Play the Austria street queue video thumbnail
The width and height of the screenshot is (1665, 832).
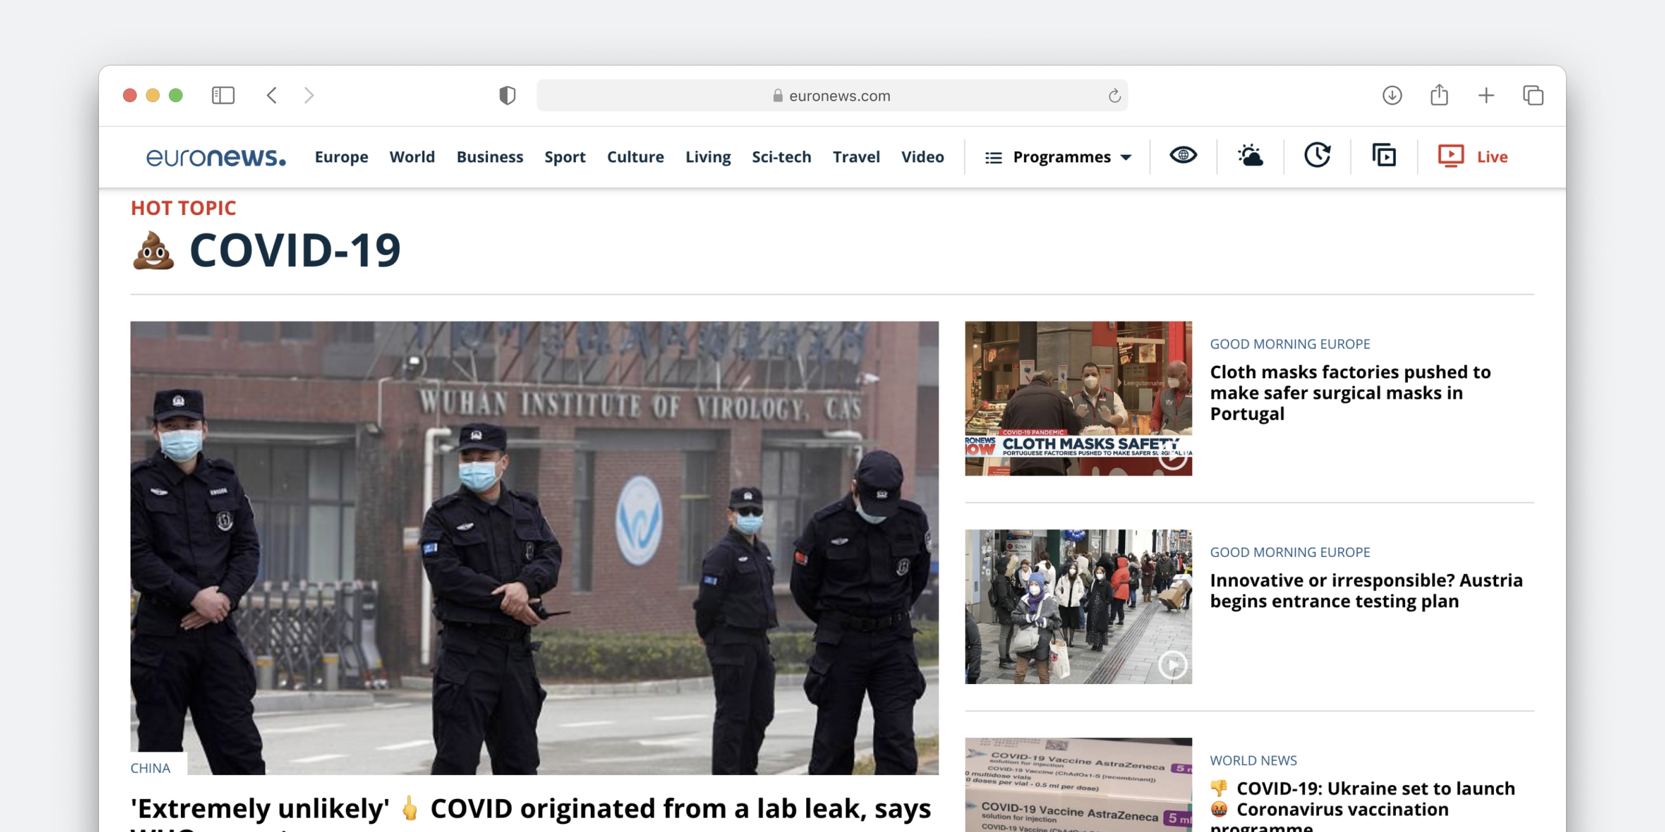pyautogui.click(x=1078, y=606)
